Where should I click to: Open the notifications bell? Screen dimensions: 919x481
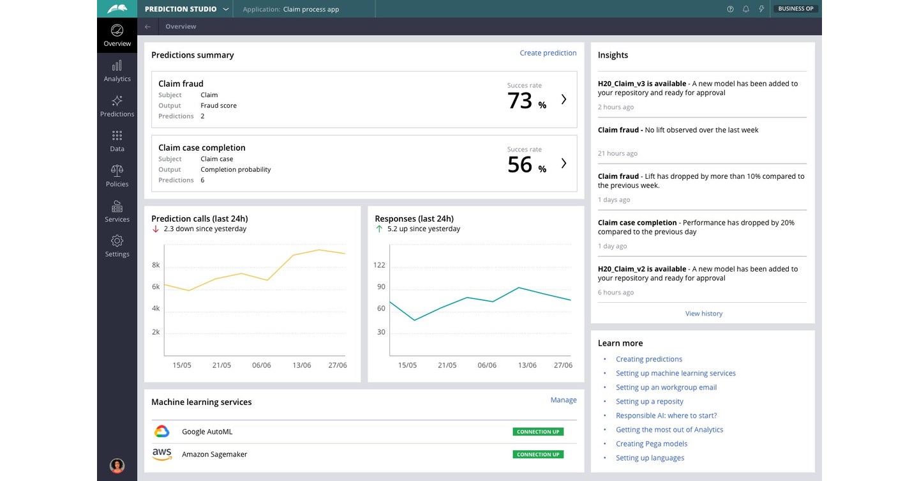[745, 9]
